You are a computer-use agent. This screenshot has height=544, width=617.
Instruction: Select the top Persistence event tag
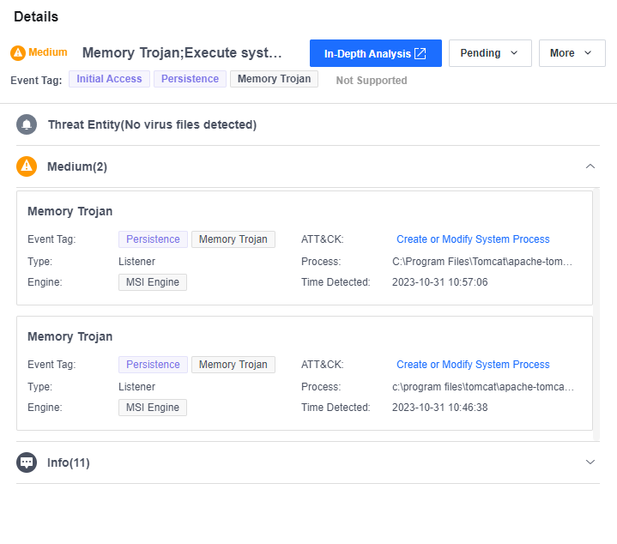click(190, 79)
